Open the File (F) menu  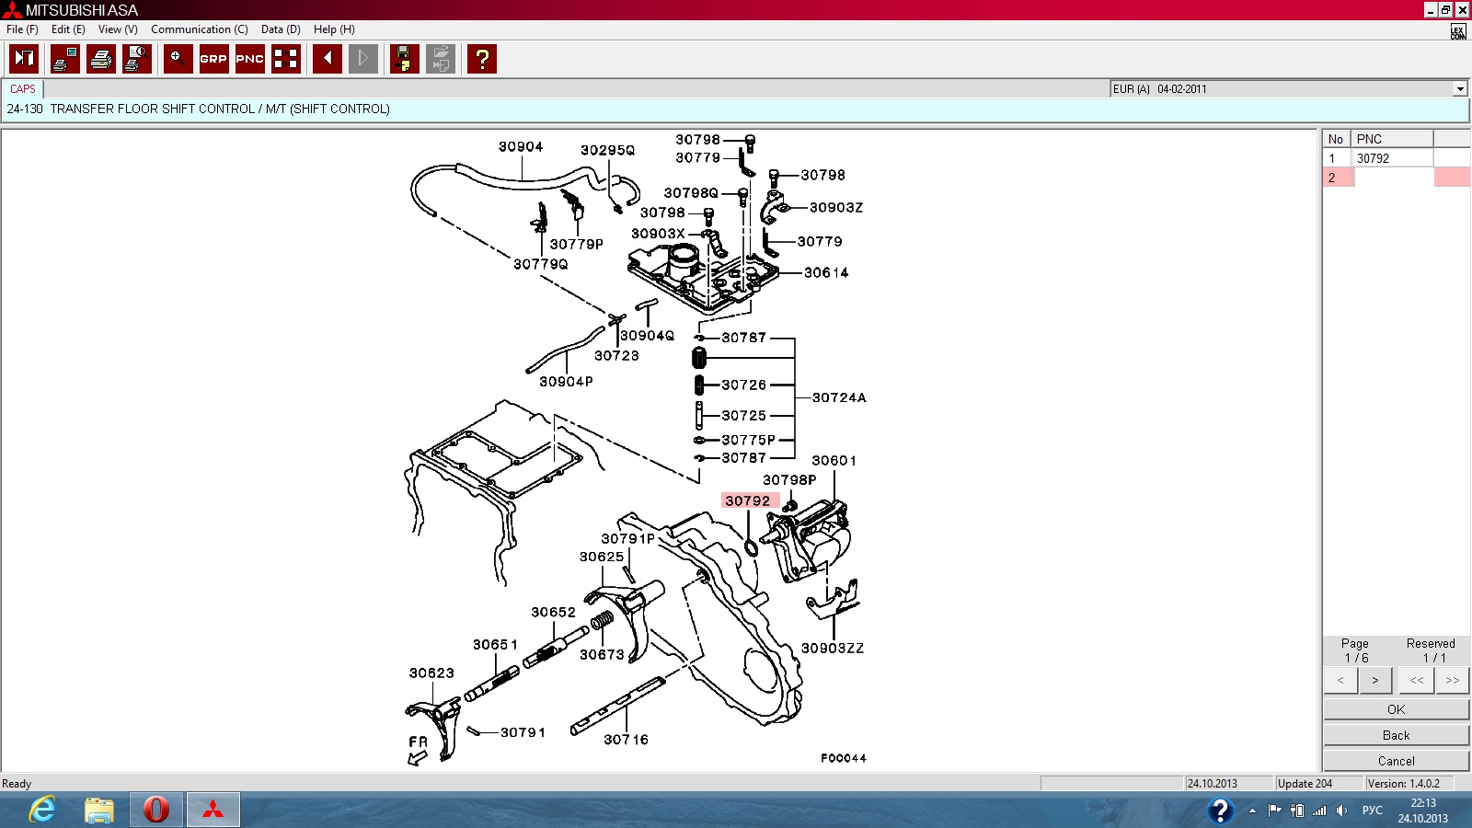click(x=22, y=29)
